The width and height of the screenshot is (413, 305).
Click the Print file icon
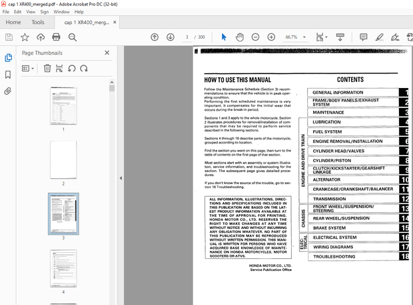click(x=56, y=37)
